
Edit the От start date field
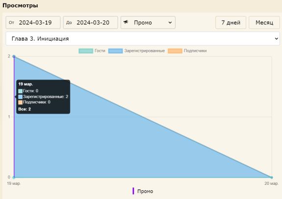click(33, 22)
